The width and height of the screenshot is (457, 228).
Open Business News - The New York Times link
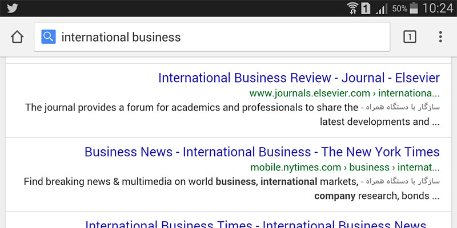pyautogui.click(x=262, y=152)
